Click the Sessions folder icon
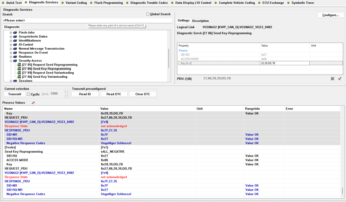Viewport: 346px width, 202px height. coord(15,81)
